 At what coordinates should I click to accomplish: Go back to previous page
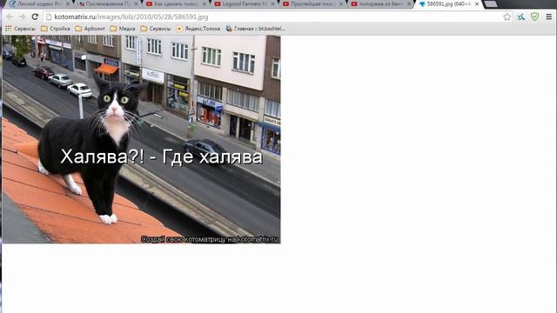coord(10,17)
